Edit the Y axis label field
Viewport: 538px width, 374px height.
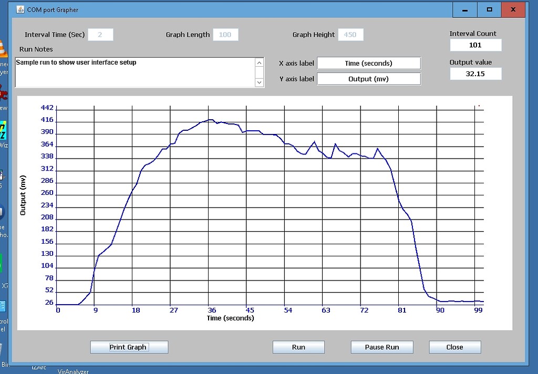click(x=368, y=79)
